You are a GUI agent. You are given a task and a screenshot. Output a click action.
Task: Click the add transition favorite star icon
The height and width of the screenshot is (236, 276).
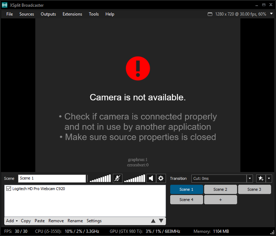tap(261, 178)
